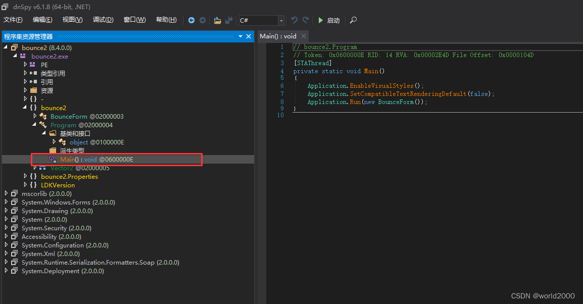Expand the LDKVersion namespace
Screen dimensions: 583x304
point(25,185)
